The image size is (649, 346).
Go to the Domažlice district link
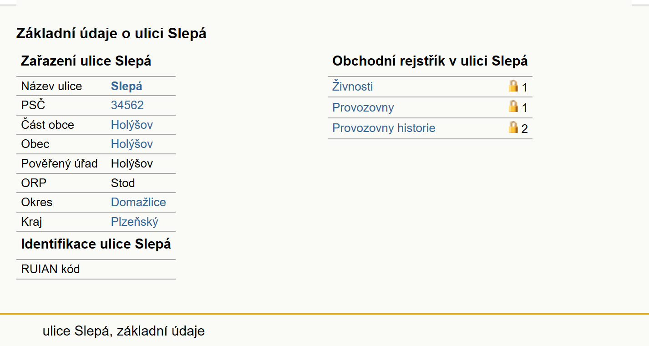pyautogui.click(x=138, y=202)
